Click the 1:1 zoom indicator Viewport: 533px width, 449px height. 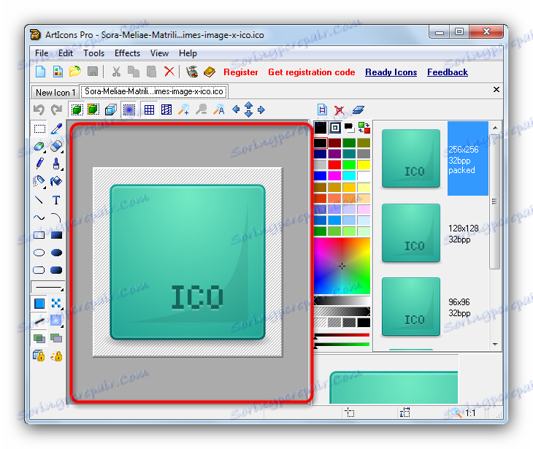(470, 413)
